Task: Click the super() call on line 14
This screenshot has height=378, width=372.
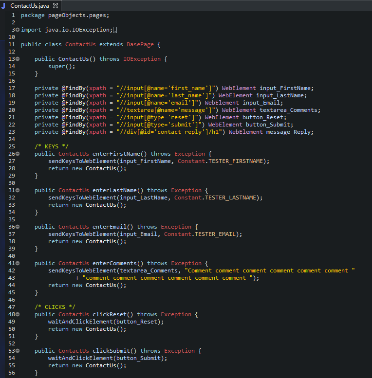Action: click(61, 66)
